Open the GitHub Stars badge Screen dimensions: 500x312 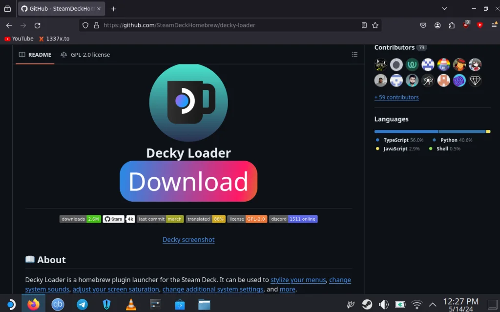tap(113, 219)
